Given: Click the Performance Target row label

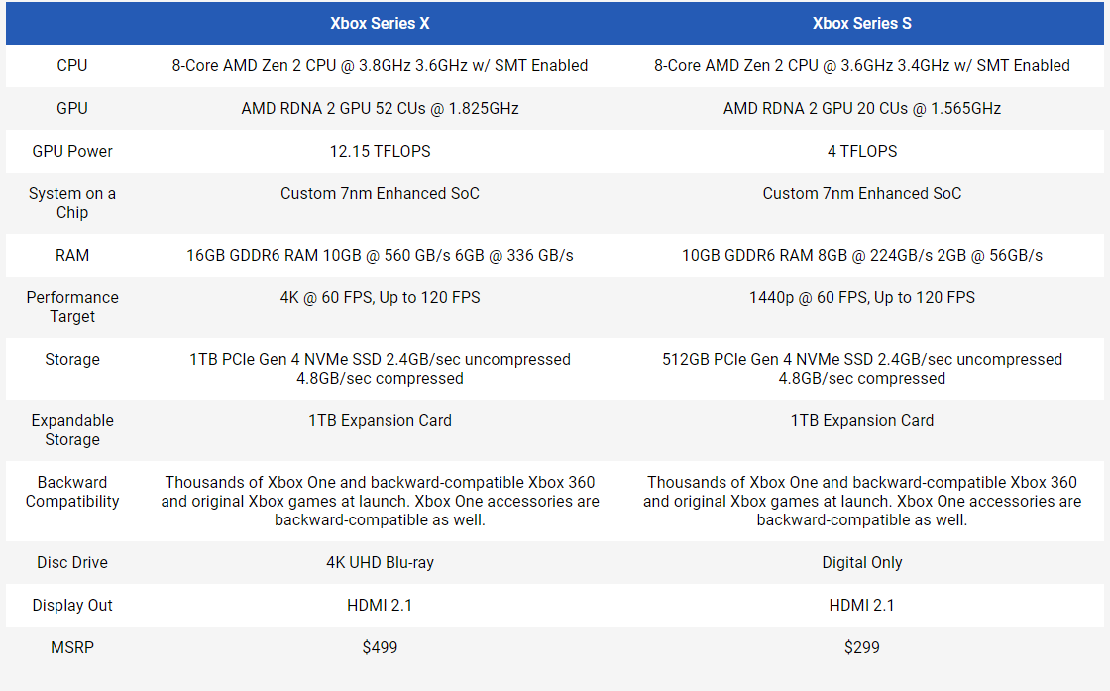Looking at the screenshot, I should (72, 307).
